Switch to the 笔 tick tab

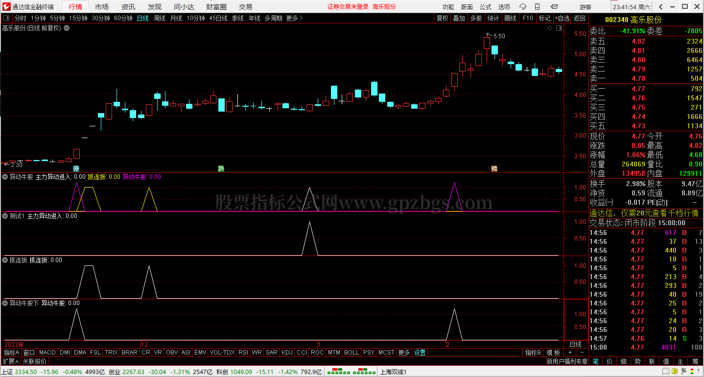point(595,361)
